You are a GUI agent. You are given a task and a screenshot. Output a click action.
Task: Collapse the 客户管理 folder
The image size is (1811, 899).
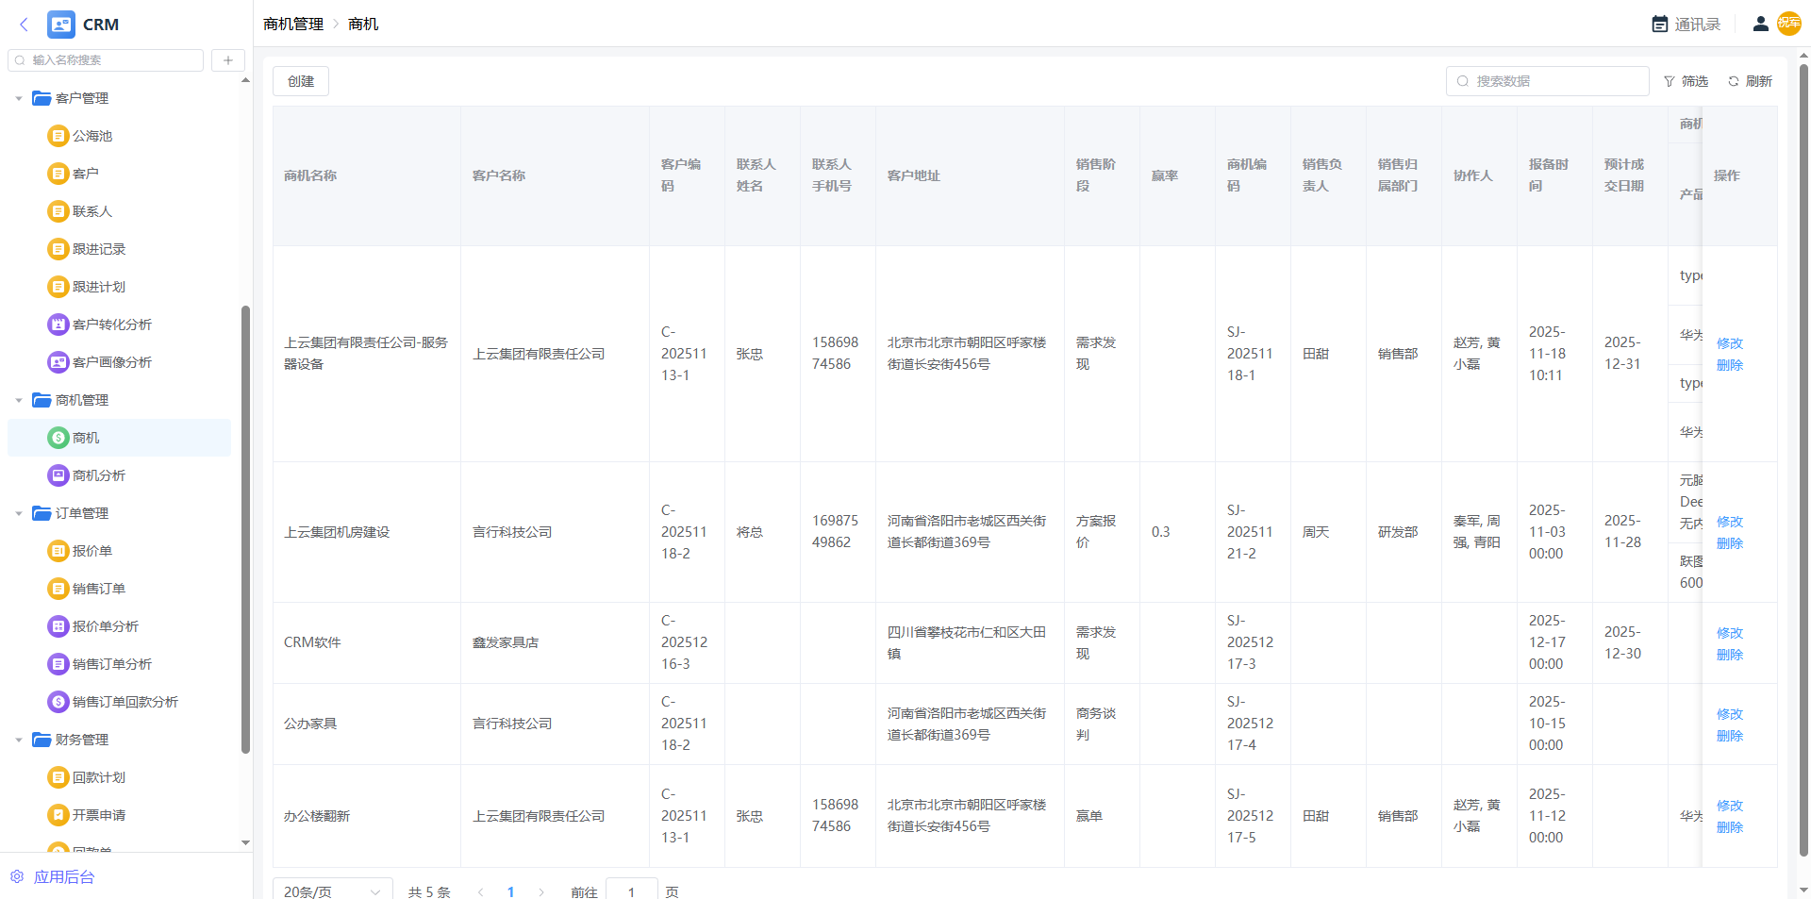point(19,98)
